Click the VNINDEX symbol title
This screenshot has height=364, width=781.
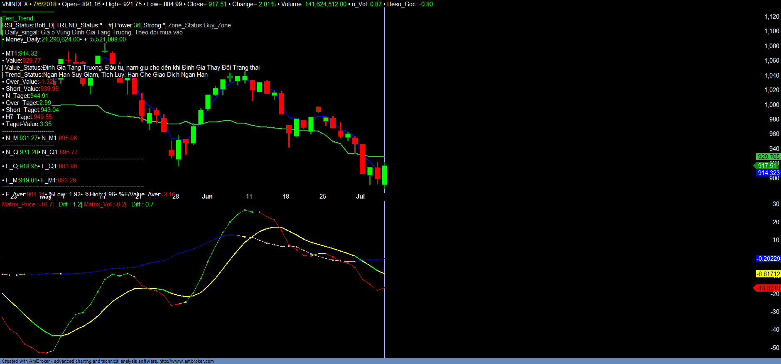pyautogui.click(x=15, y=4)
